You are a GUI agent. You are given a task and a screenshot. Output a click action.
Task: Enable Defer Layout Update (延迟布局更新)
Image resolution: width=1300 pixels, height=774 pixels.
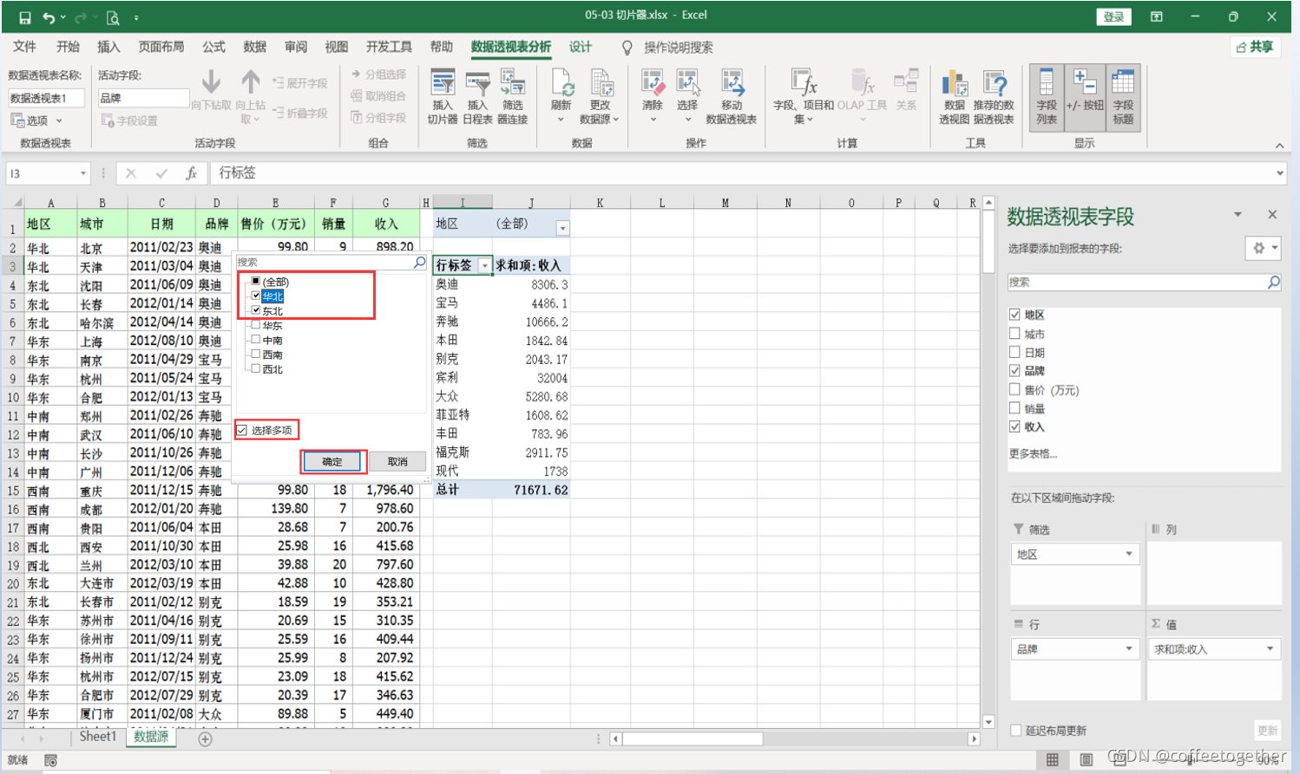point(1015,731)
